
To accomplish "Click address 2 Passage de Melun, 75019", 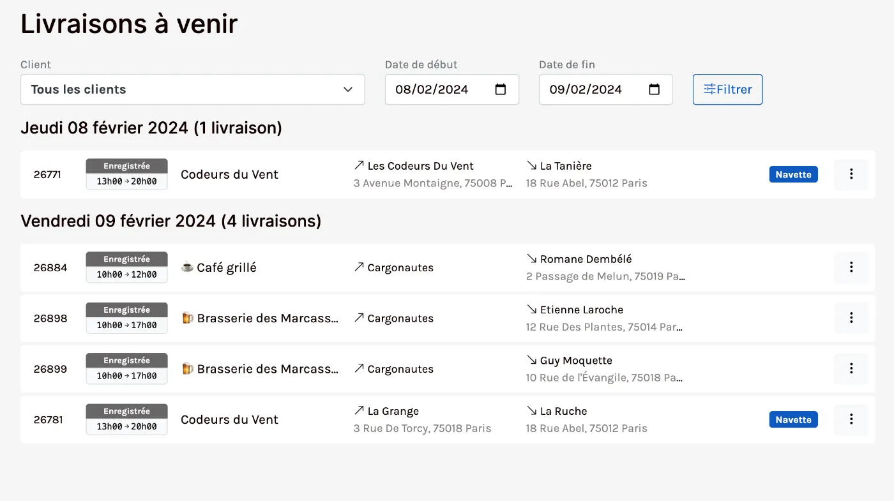I will click(x=605, y=276).
